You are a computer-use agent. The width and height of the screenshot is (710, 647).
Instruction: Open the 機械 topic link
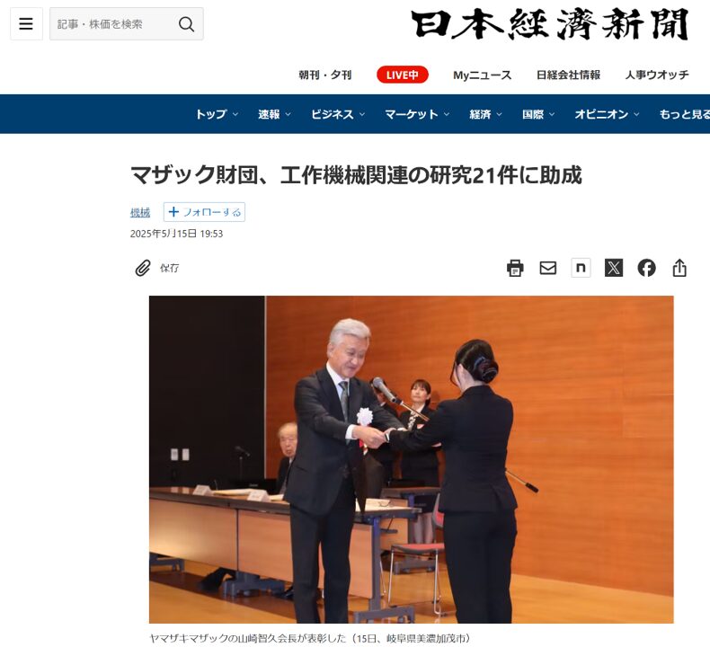coord(140,212)
